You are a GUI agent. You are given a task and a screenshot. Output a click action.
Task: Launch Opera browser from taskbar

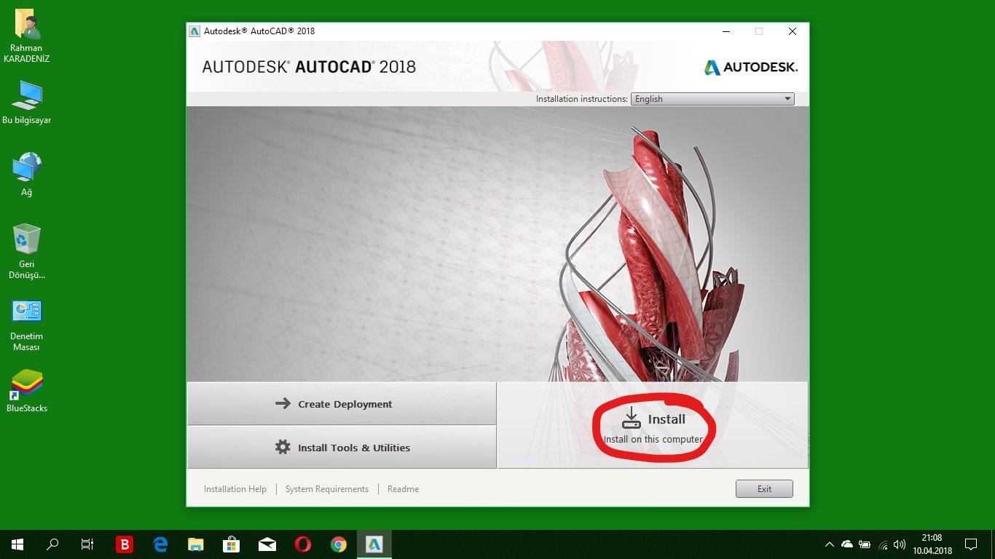[303, 544]
